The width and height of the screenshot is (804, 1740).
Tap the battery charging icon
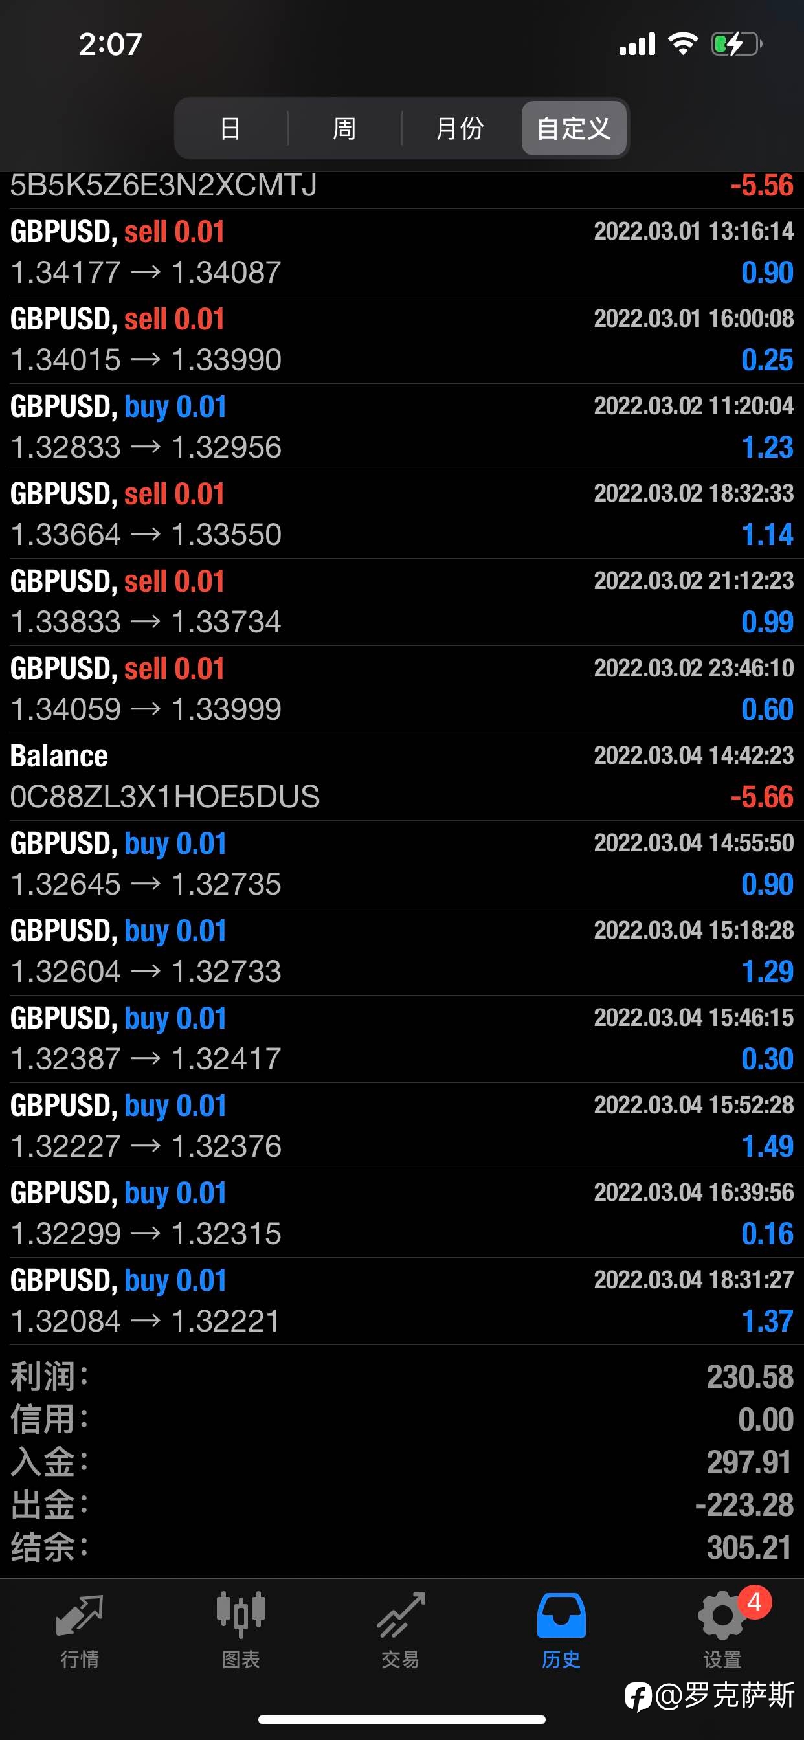coord(737,44)
